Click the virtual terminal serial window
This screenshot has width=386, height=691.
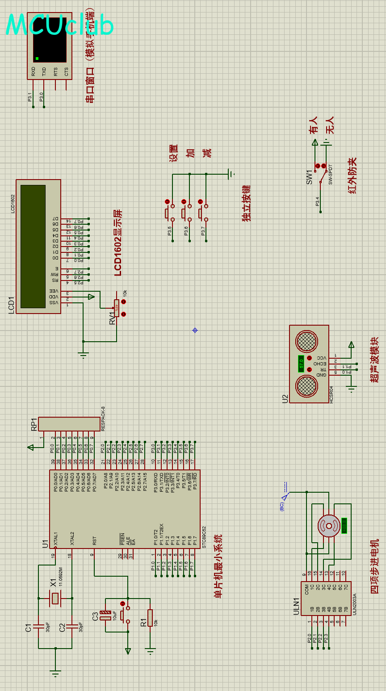(49, 40)
